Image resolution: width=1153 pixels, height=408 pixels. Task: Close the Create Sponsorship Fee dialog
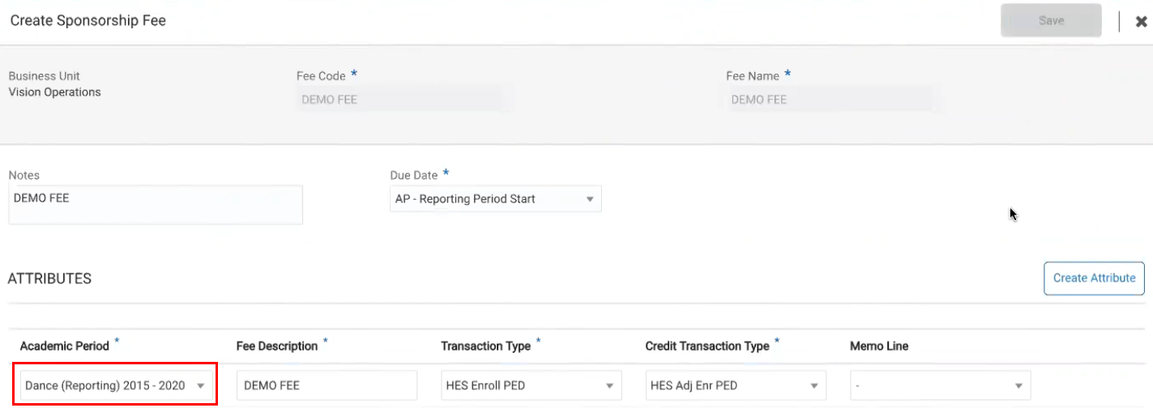pos(1141,22)
